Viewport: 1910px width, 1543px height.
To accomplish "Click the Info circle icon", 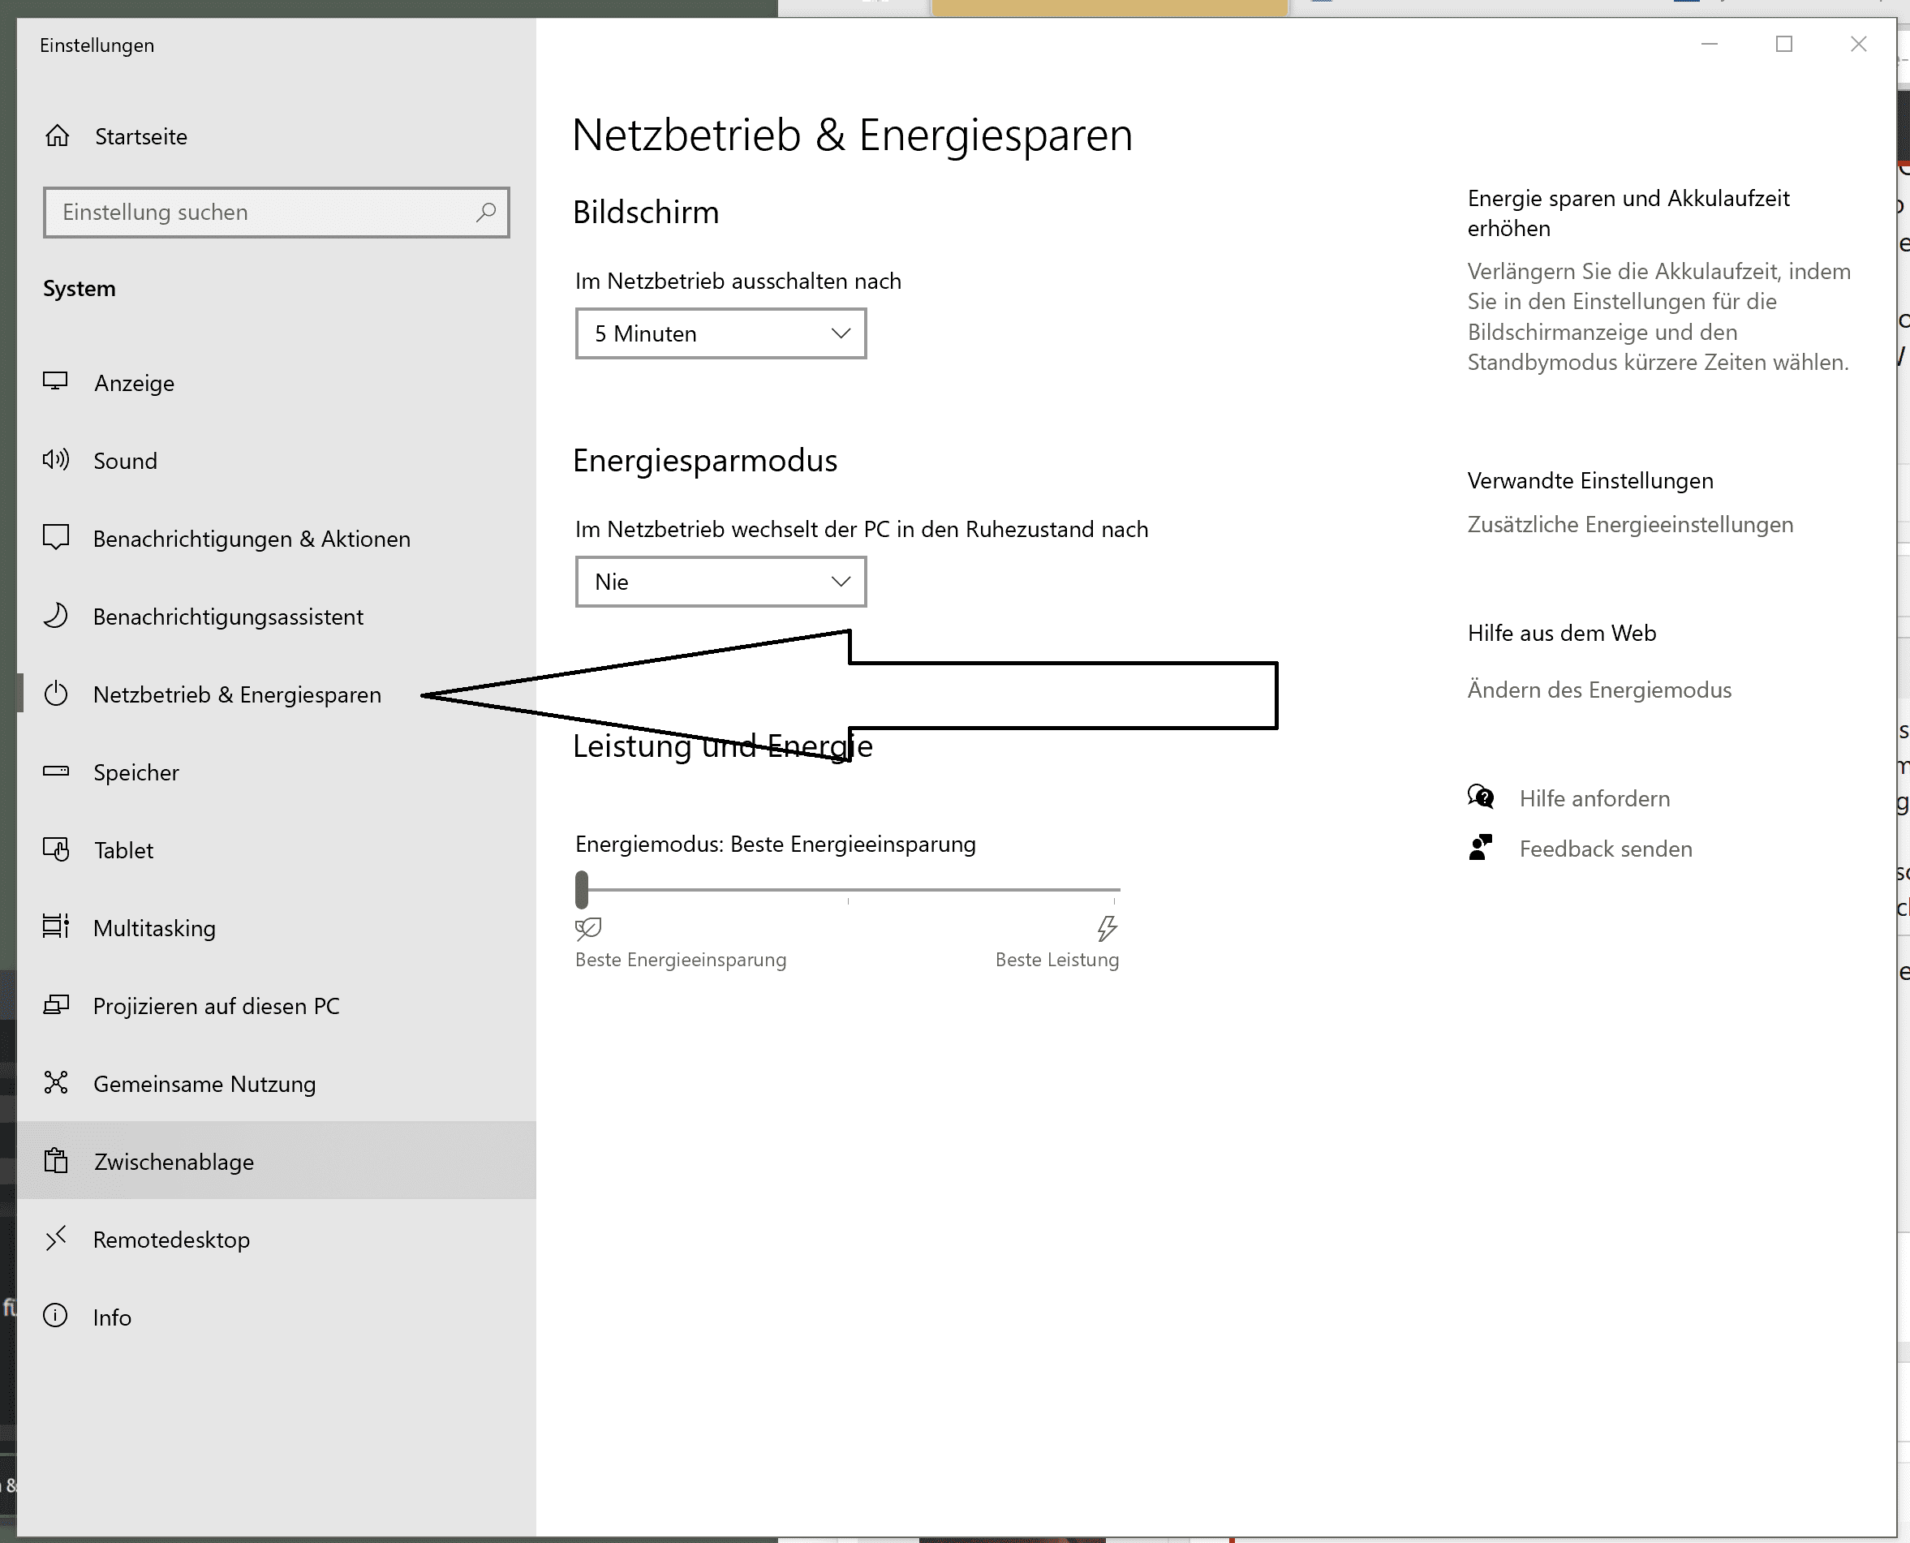I will pos(56,1317).
